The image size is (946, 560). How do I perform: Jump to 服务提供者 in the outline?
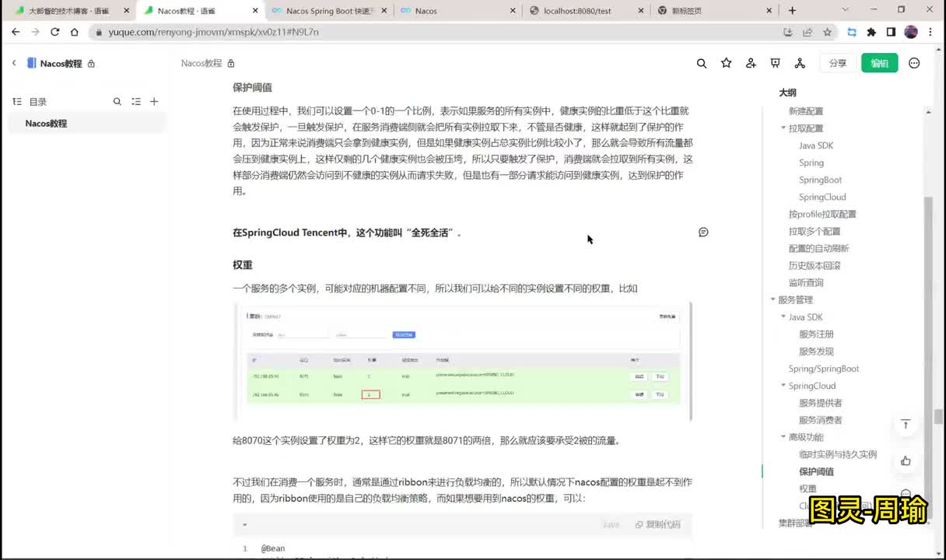click(x=820, y=403)
